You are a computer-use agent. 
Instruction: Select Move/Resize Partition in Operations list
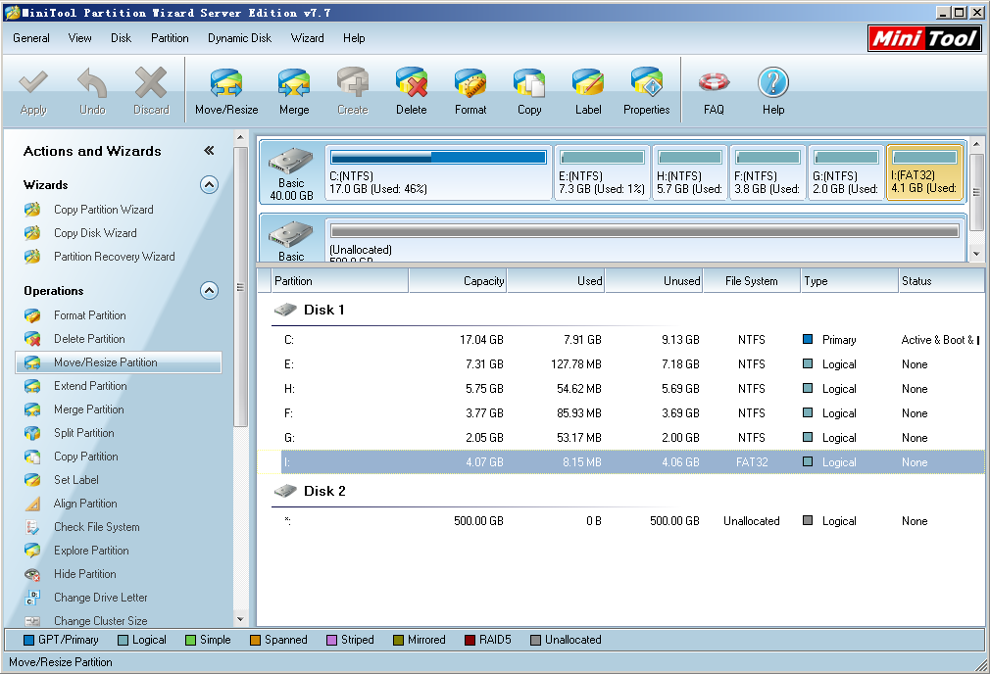coord(119,362)
